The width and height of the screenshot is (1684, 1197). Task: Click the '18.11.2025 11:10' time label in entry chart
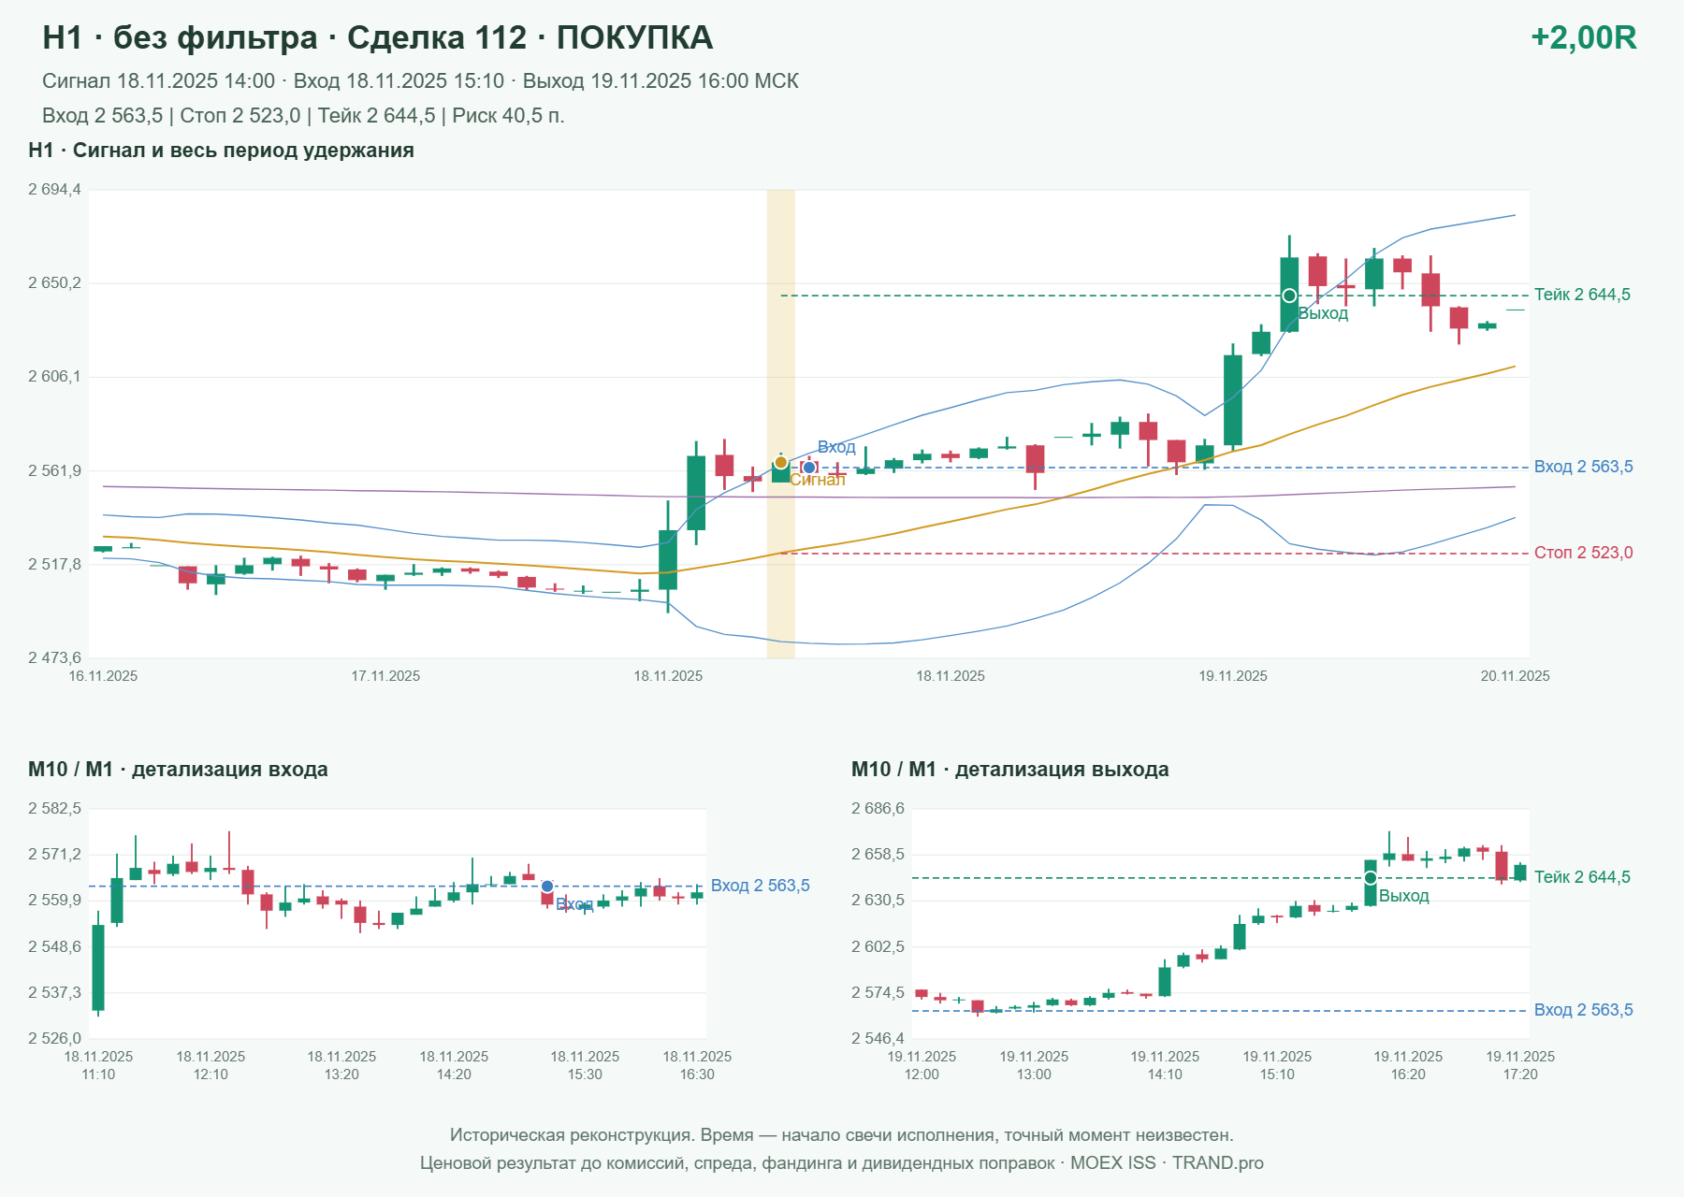pos(98,1065)
